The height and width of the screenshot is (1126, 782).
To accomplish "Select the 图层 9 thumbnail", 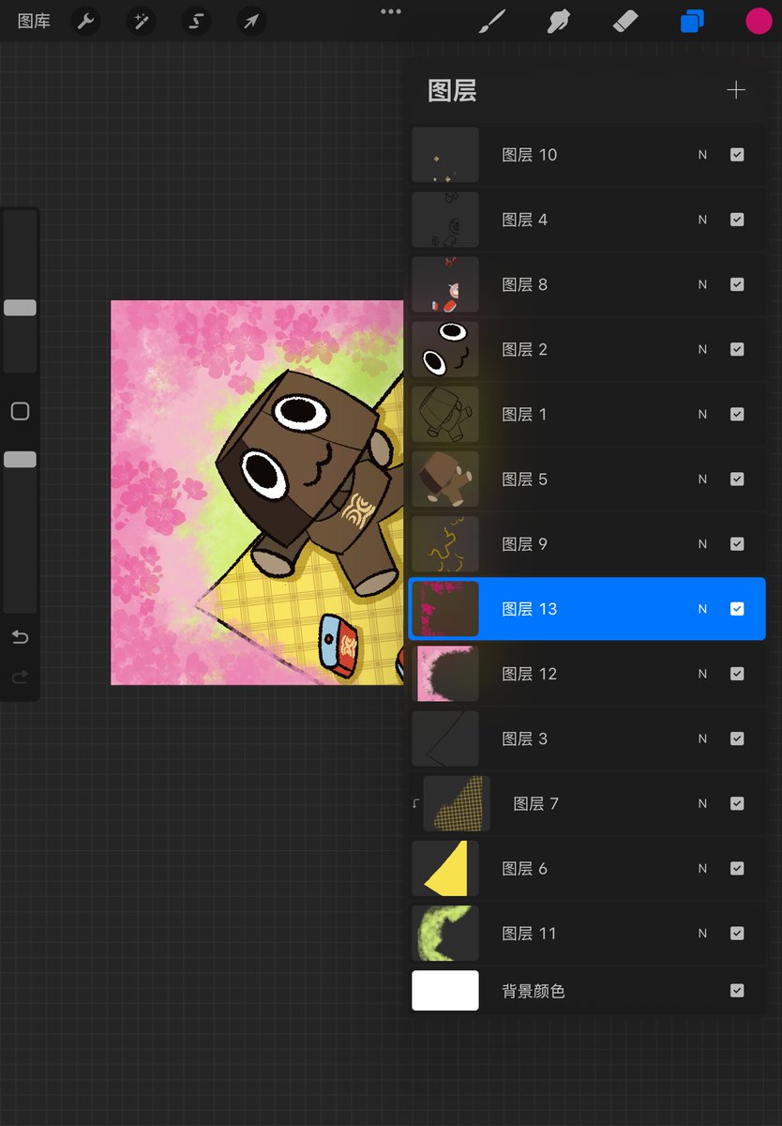I will 445,544.
